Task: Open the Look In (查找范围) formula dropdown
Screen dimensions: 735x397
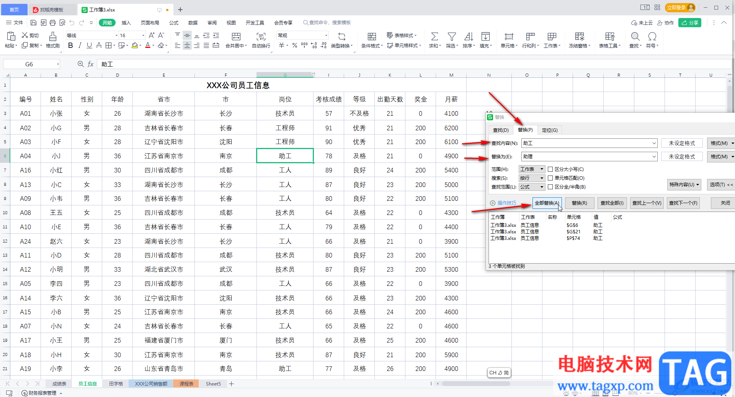Action: (x=532, y=187)
